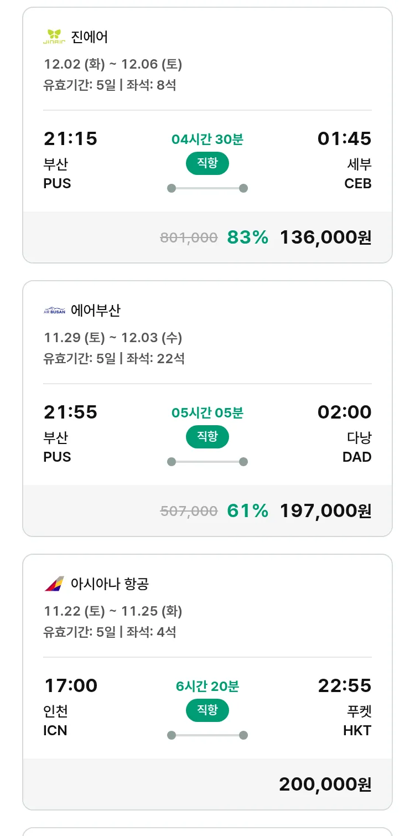Screen dimensions: 415x836
Task: Open the 에어부산 airline name
Action: pos(95,311)
